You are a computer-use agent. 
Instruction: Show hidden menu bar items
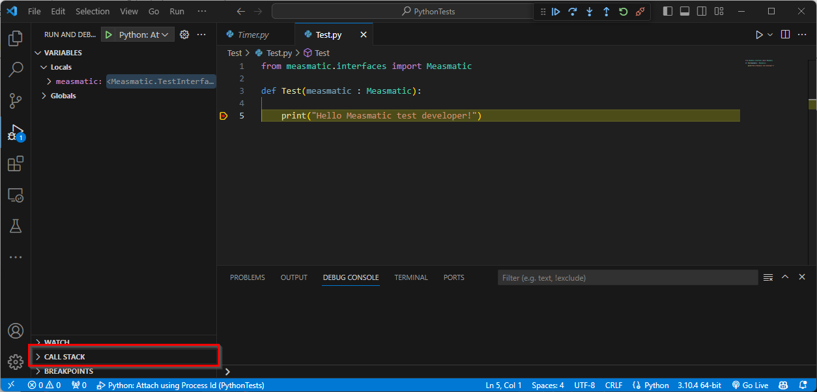[x=202, y=11]
